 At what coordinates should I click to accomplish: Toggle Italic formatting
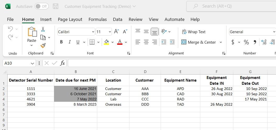tap(69, 42)
